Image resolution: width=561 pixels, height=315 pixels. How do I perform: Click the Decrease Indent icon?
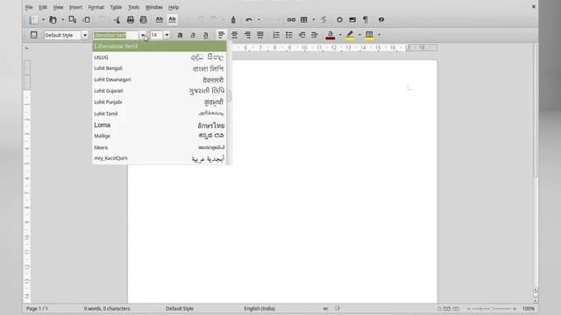tap(302, 35)
